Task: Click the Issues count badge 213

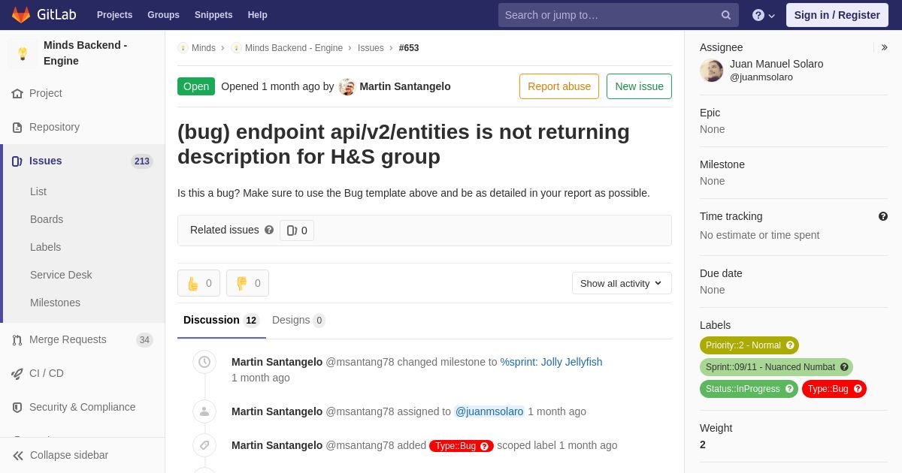Action: click(x=142, y=161)
